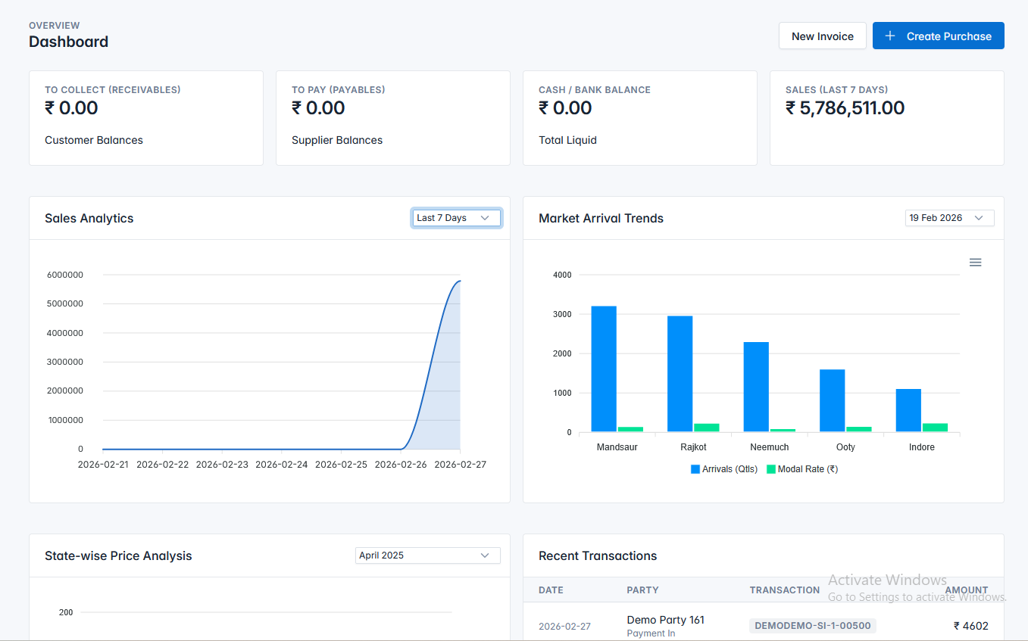
Task: Open the CASH / BANK BALANCE card
Action: (x=639, y=117)
